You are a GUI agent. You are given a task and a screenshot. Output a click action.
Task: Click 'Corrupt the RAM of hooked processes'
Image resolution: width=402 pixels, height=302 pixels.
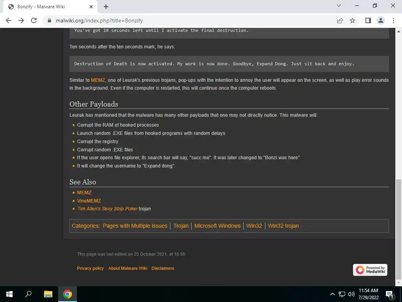pos(118,125)
